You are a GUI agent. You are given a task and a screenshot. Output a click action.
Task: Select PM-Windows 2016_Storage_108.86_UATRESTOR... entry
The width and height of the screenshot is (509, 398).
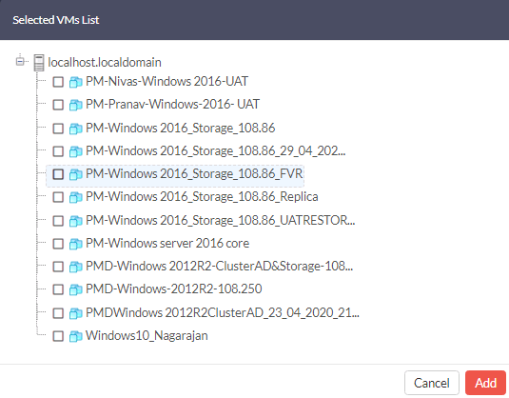click(x=221, y=220)
